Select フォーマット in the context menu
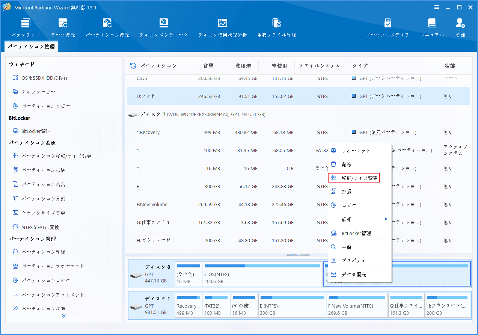Screen dimensions: 478x335 [x=360, y=151]
